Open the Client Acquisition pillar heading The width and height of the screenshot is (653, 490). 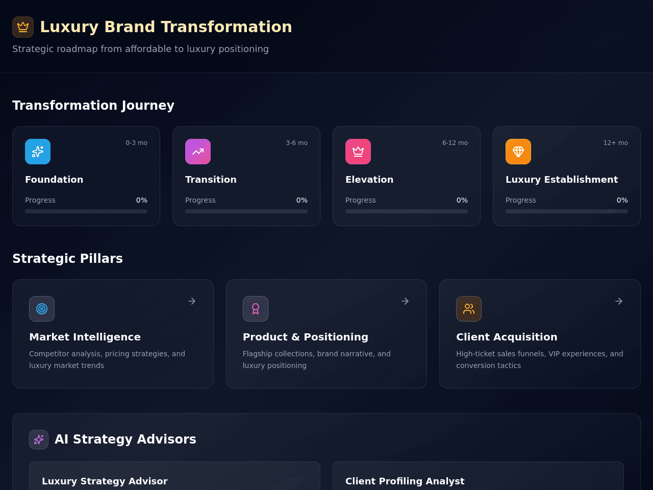pos(507,337)
